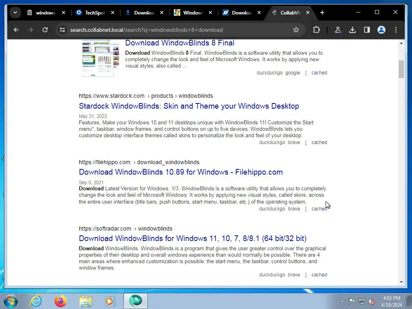Open cached link of WindowBlinds 8 Final result
412x309 pixels.
pyautogui.click(x=319, y=73)
